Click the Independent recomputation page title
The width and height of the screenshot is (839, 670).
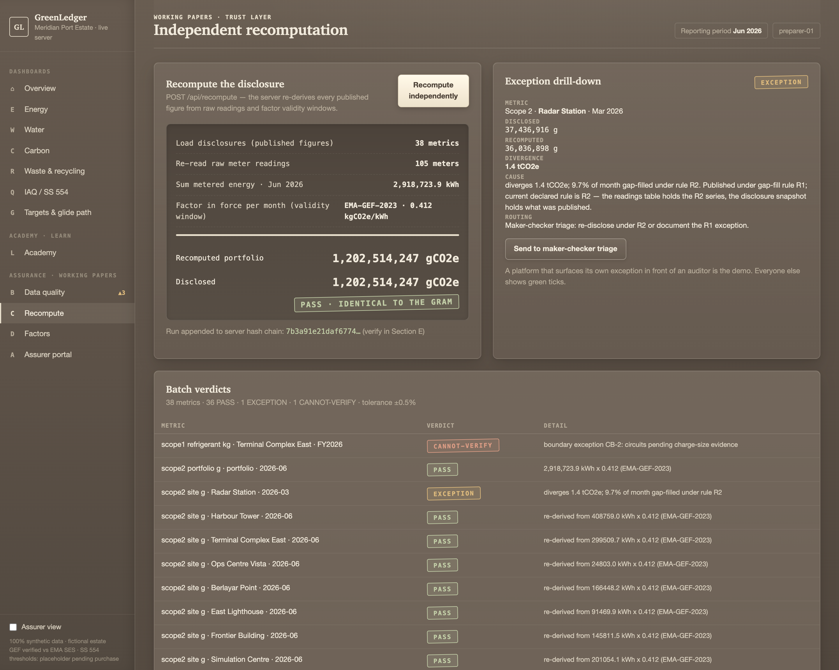(251, 30)
